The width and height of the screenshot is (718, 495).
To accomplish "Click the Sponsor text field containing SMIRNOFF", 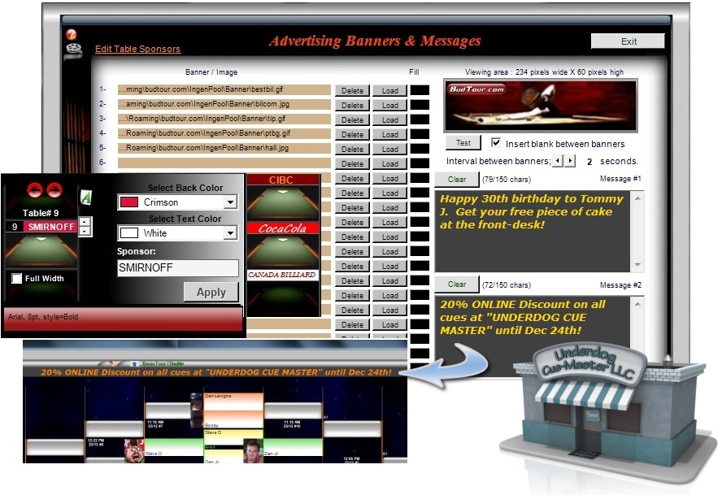I will click(177, 267).
